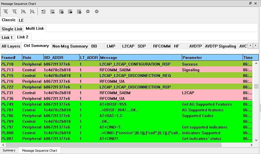This screenshot has width=261, height=154.
Task: Open the bottom Summary tab
Action: (9, 150)
